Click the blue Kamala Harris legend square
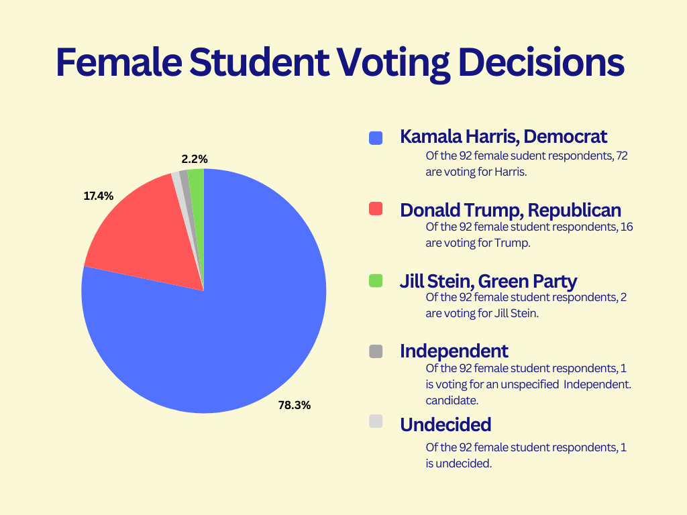The height and width of the screenshot is (515, 687). click(376, 137)
